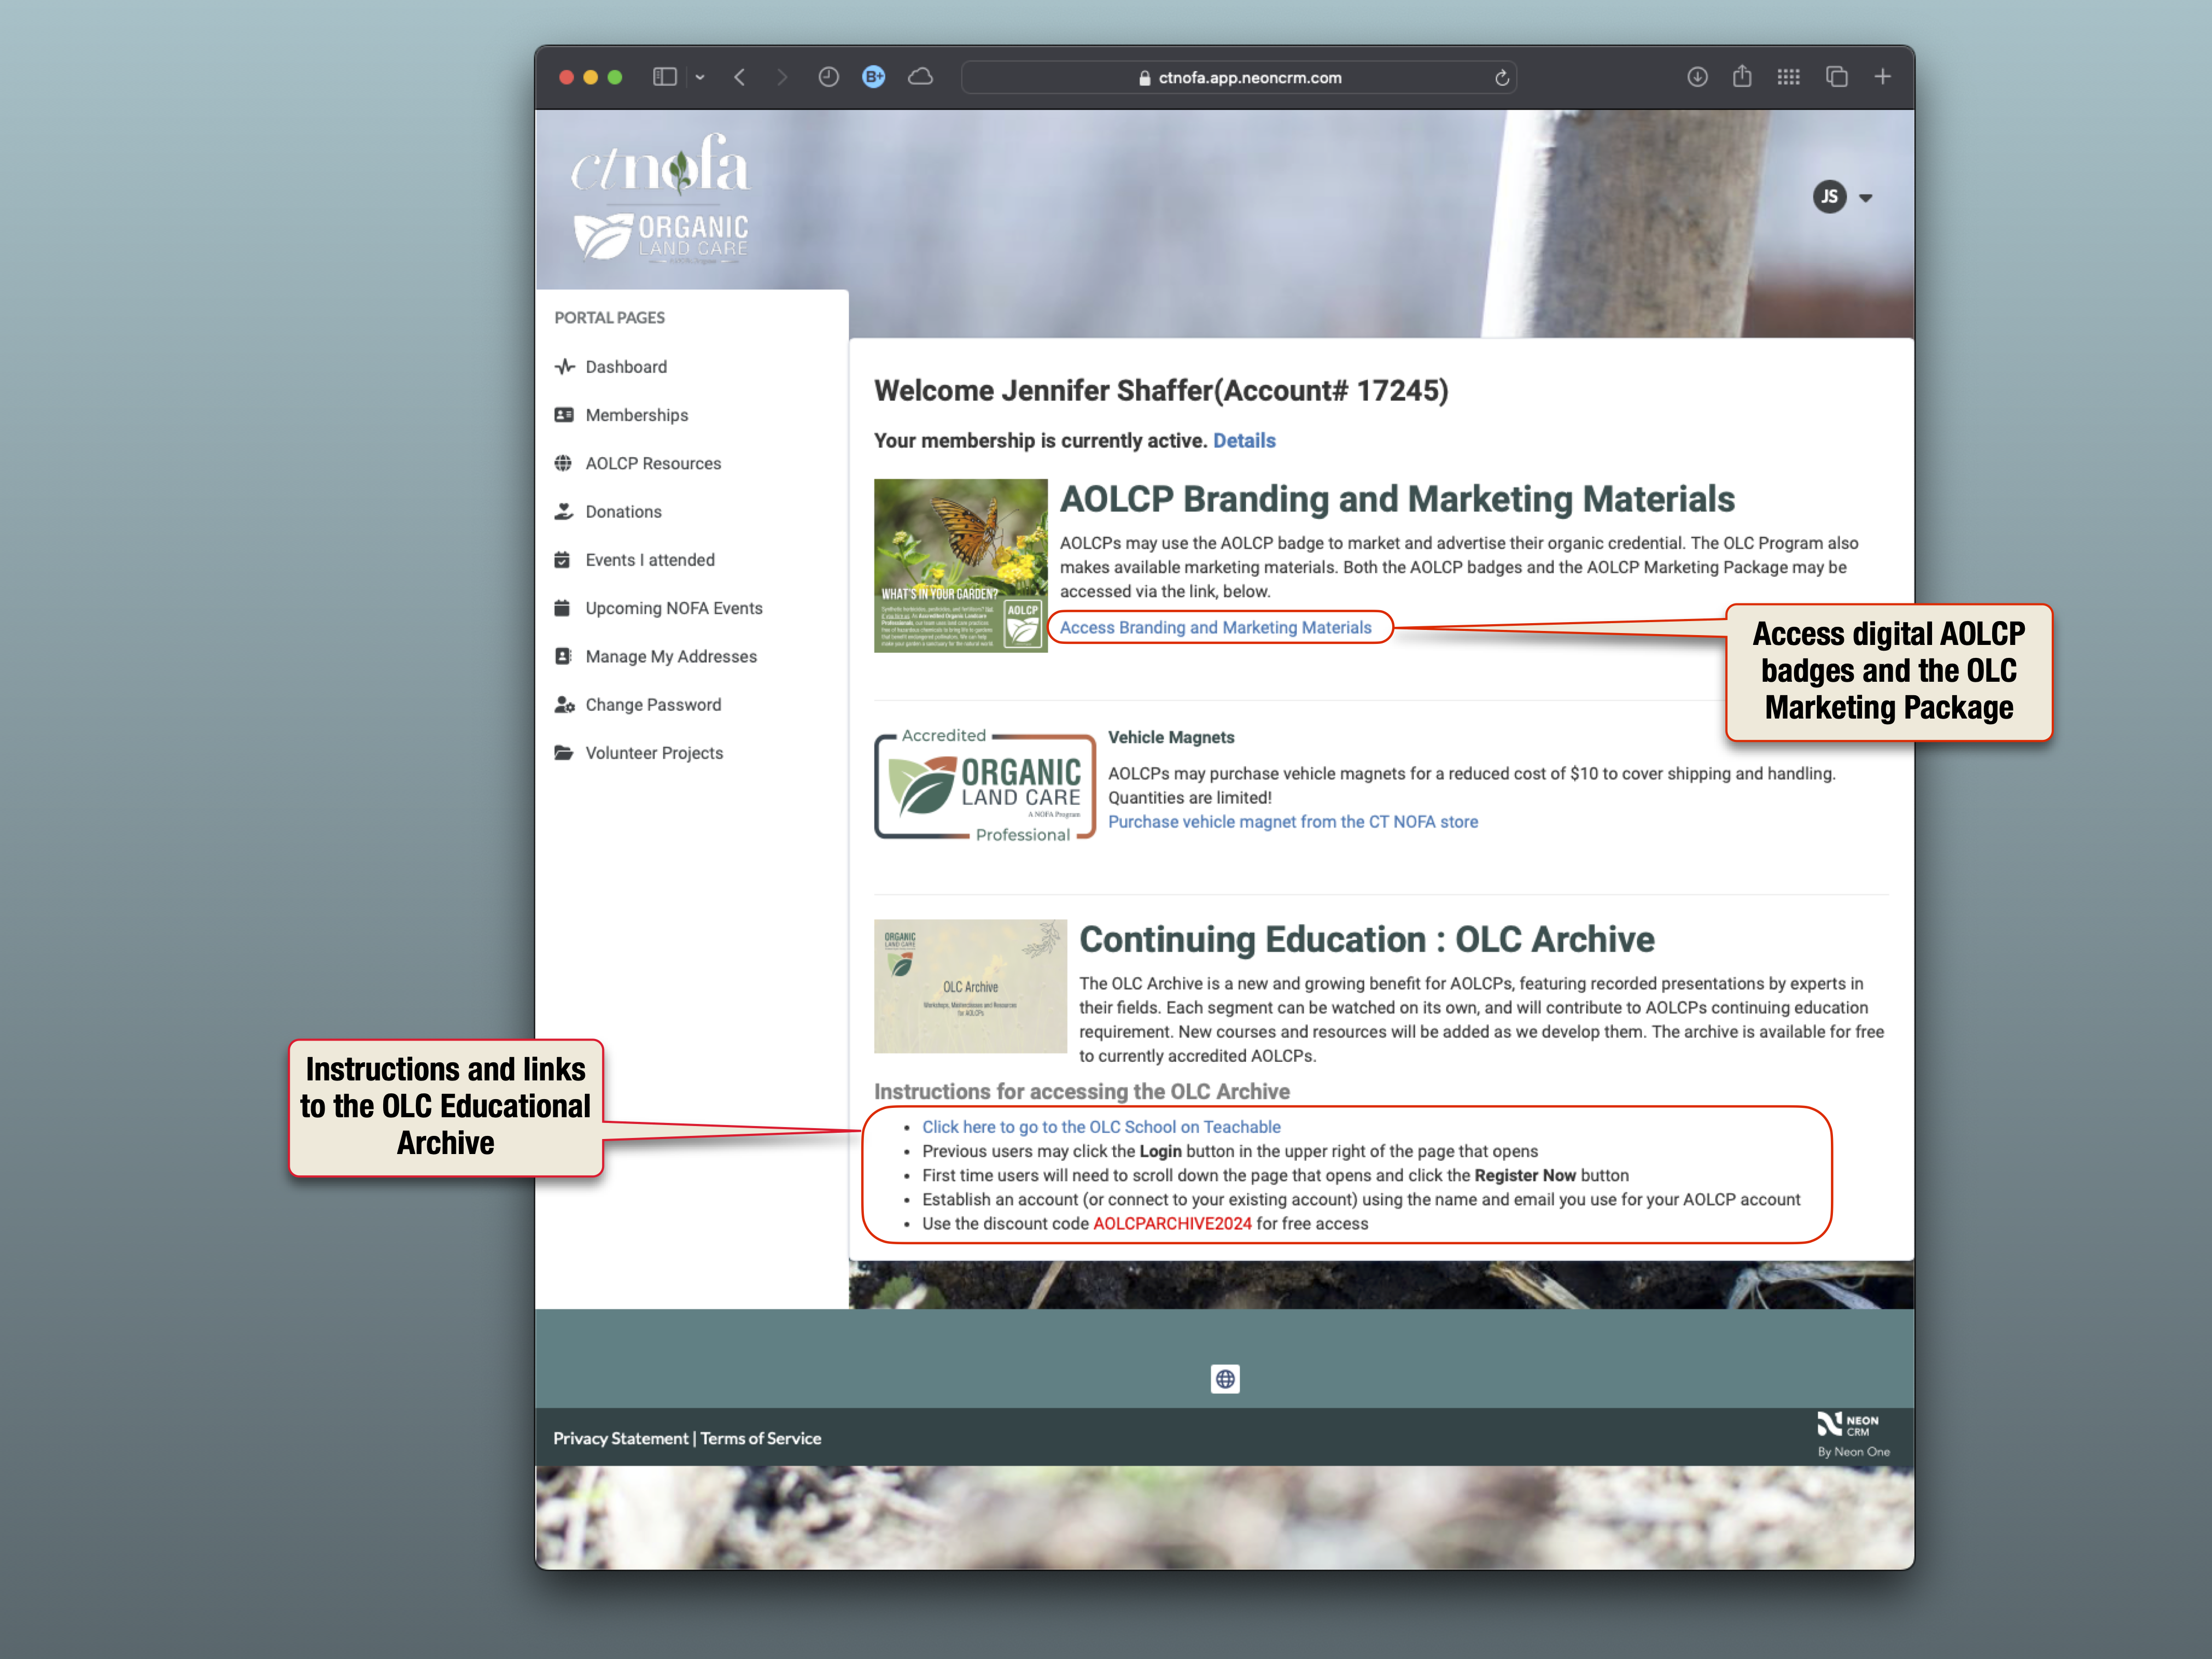This screenshot has height=1659, width=2212.
Task: Click the Neon CRM logo in footer
Action: 1852,1435
